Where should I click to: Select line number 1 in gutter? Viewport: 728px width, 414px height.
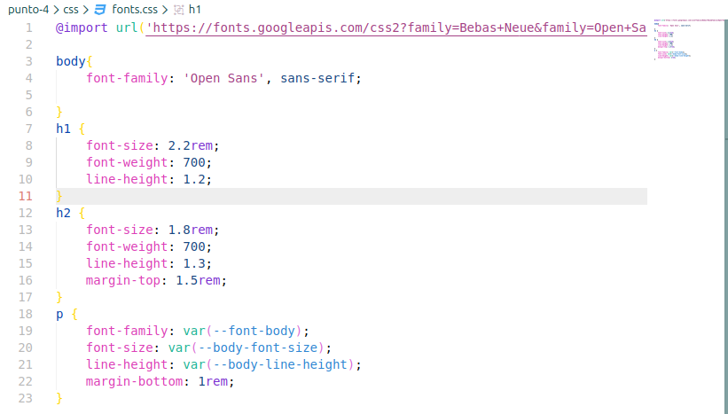point(29,28)
